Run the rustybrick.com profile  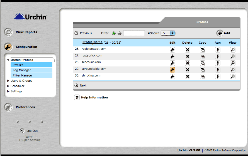pos(218,56)
